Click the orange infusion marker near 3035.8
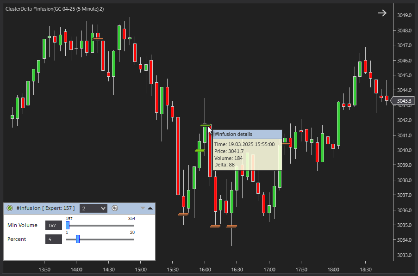Viewport: 418px width, 276px height. (183, 214)
